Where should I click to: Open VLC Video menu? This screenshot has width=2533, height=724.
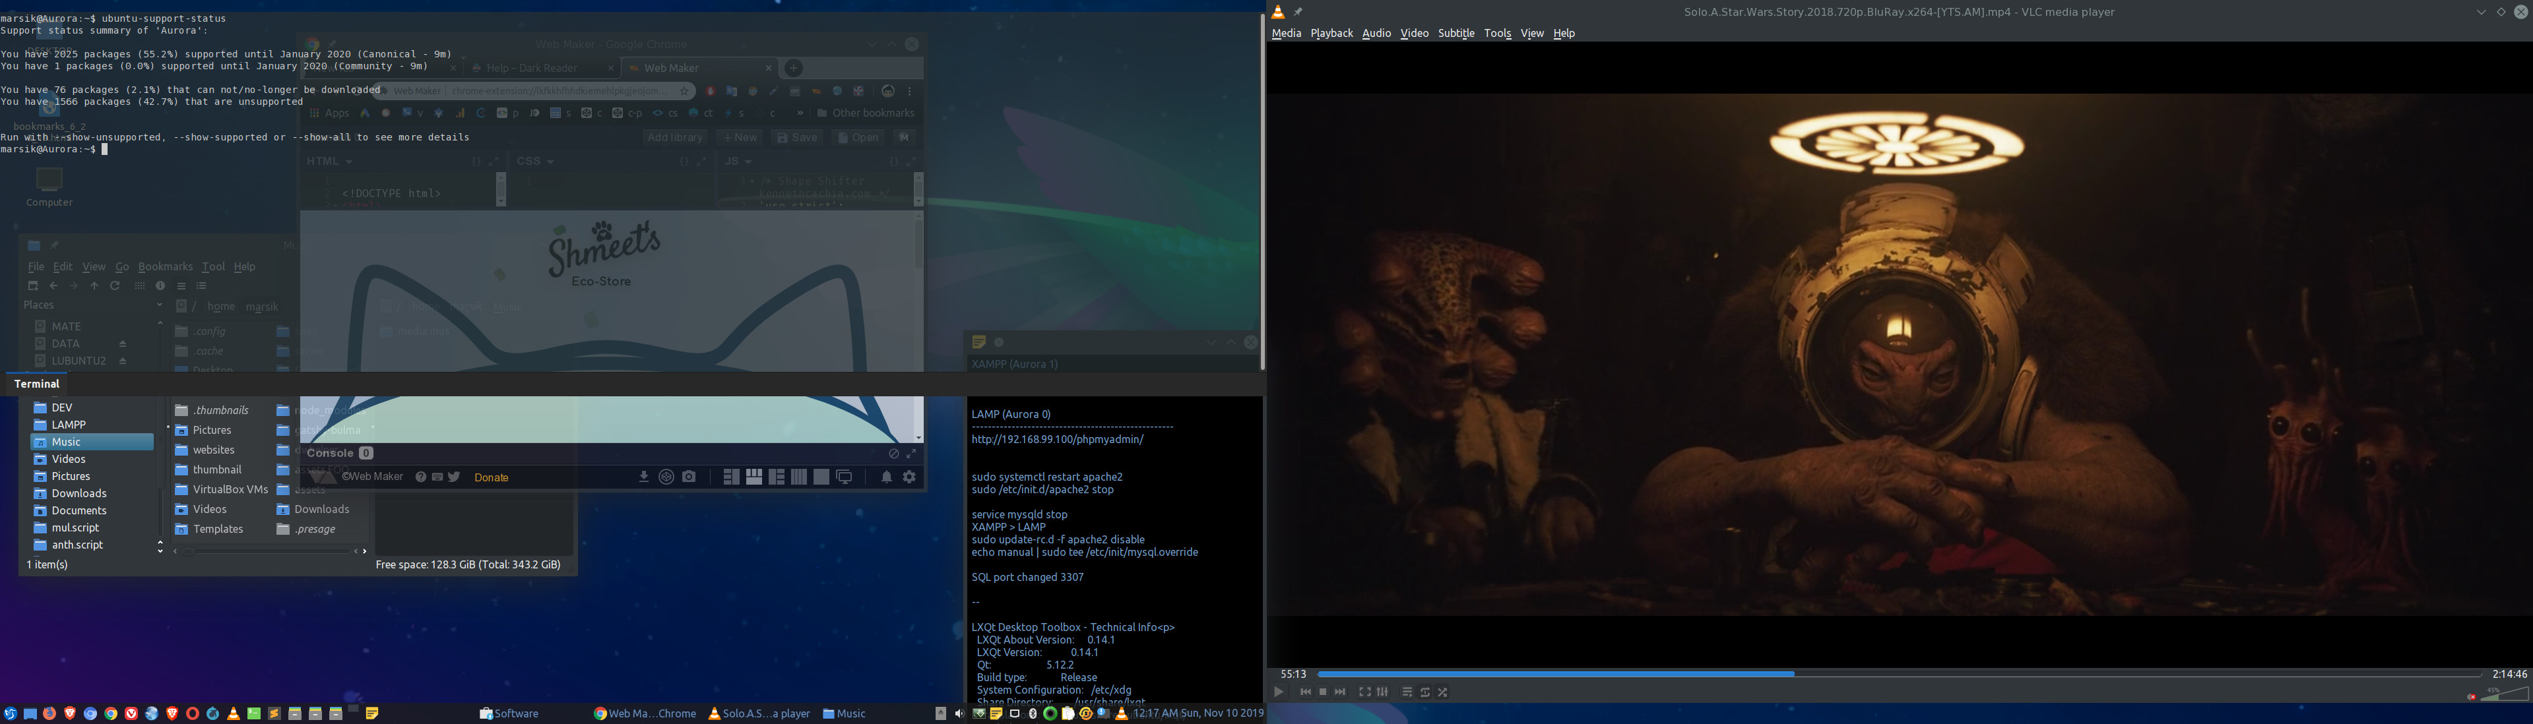coord(1414,34)
